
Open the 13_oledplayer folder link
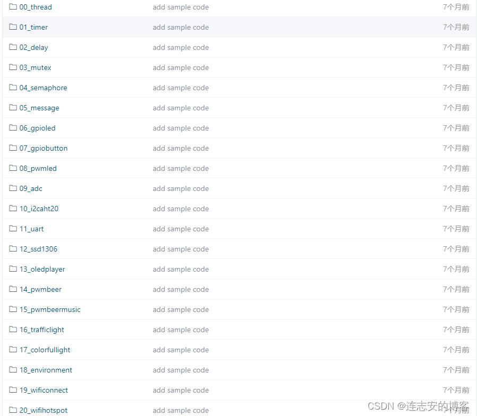click(42, 269)
